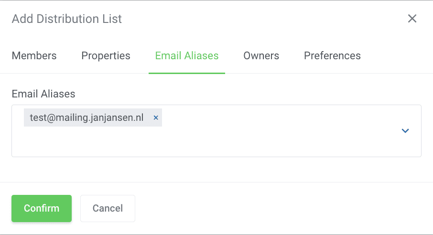Go to the Owners tab
Image resolution: width=433 pixels, height=235 pixels.
pyautogui.click(x=261, y=56)
